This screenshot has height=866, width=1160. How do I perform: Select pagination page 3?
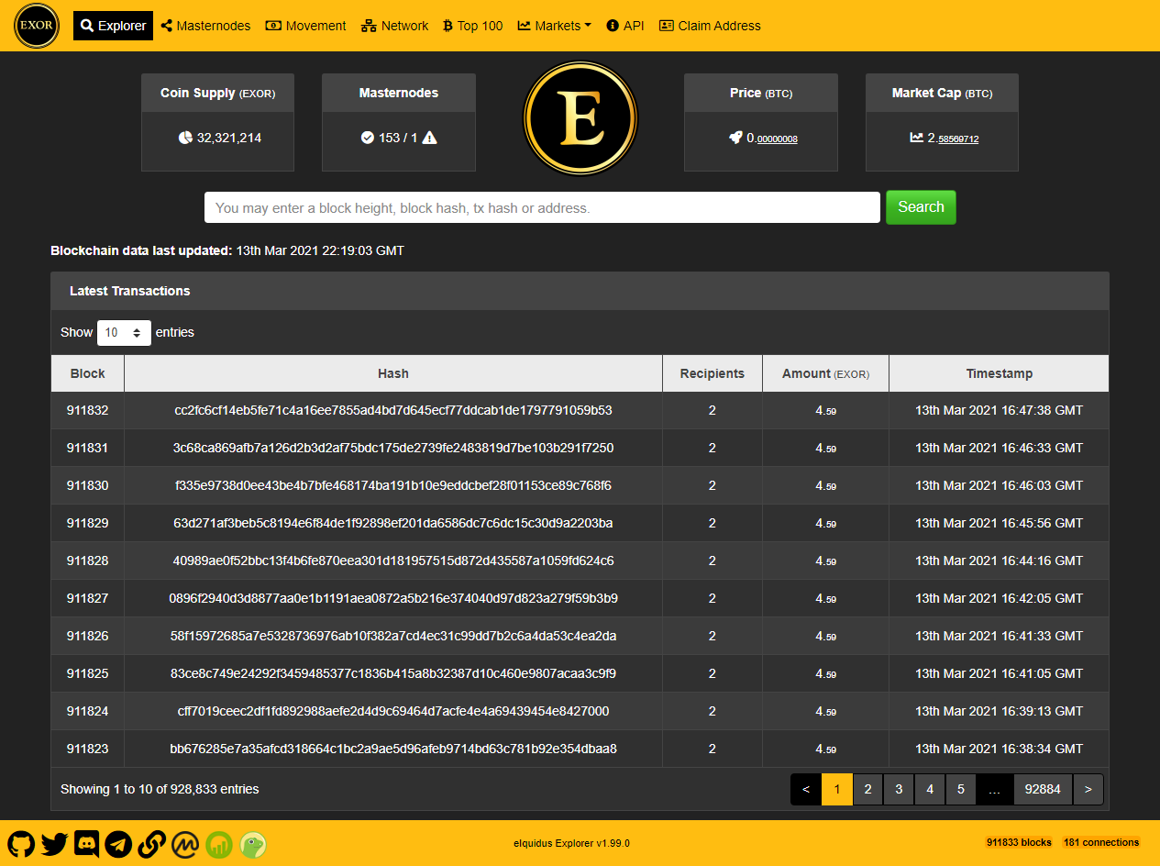899,789
